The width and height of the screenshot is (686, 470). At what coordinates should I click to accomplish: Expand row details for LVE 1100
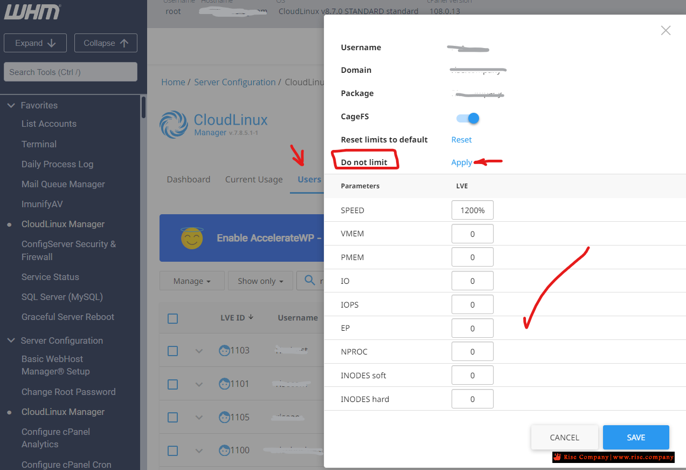coord(199,451)
